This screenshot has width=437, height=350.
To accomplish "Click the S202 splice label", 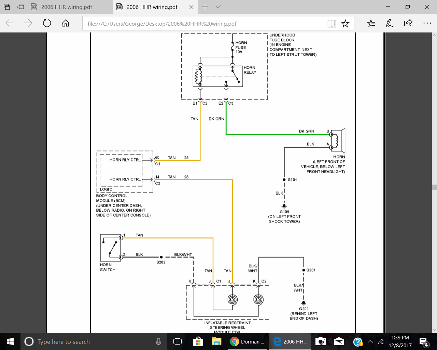I will [161, 262].
